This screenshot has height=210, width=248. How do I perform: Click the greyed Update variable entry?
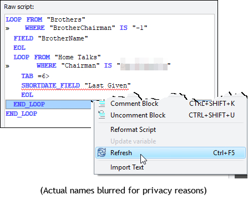(x=170, y=141)
